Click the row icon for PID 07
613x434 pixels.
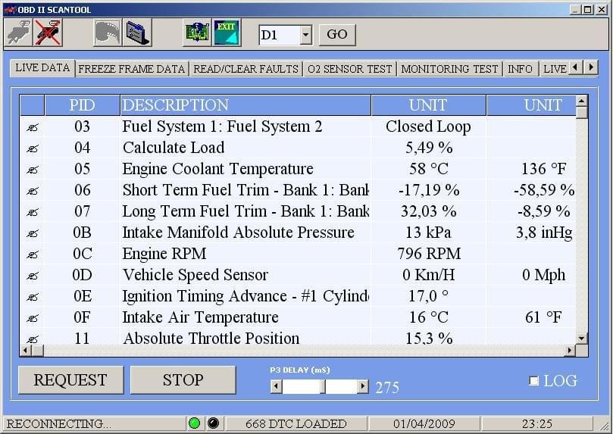(33, 212)
